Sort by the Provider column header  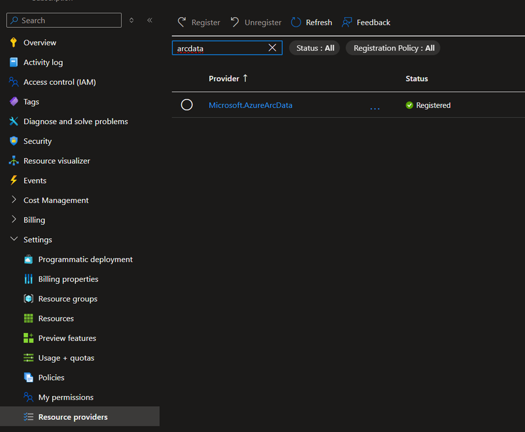pos(228,79)
